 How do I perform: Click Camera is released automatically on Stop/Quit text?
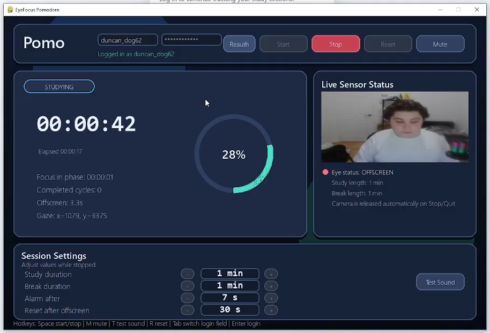394,204
